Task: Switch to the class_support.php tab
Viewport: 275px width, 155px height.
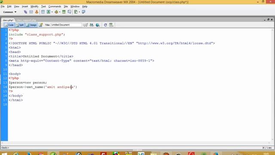Action: [x=27, y=20]
